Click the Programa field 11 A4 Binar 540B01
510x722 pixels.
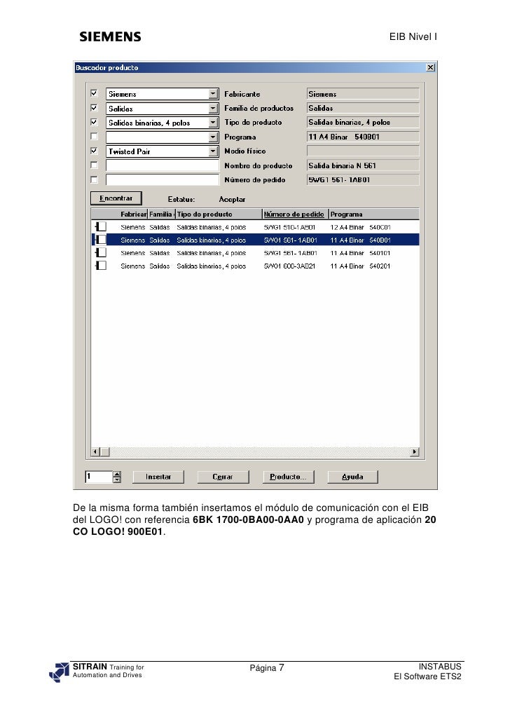click(363, 137)
